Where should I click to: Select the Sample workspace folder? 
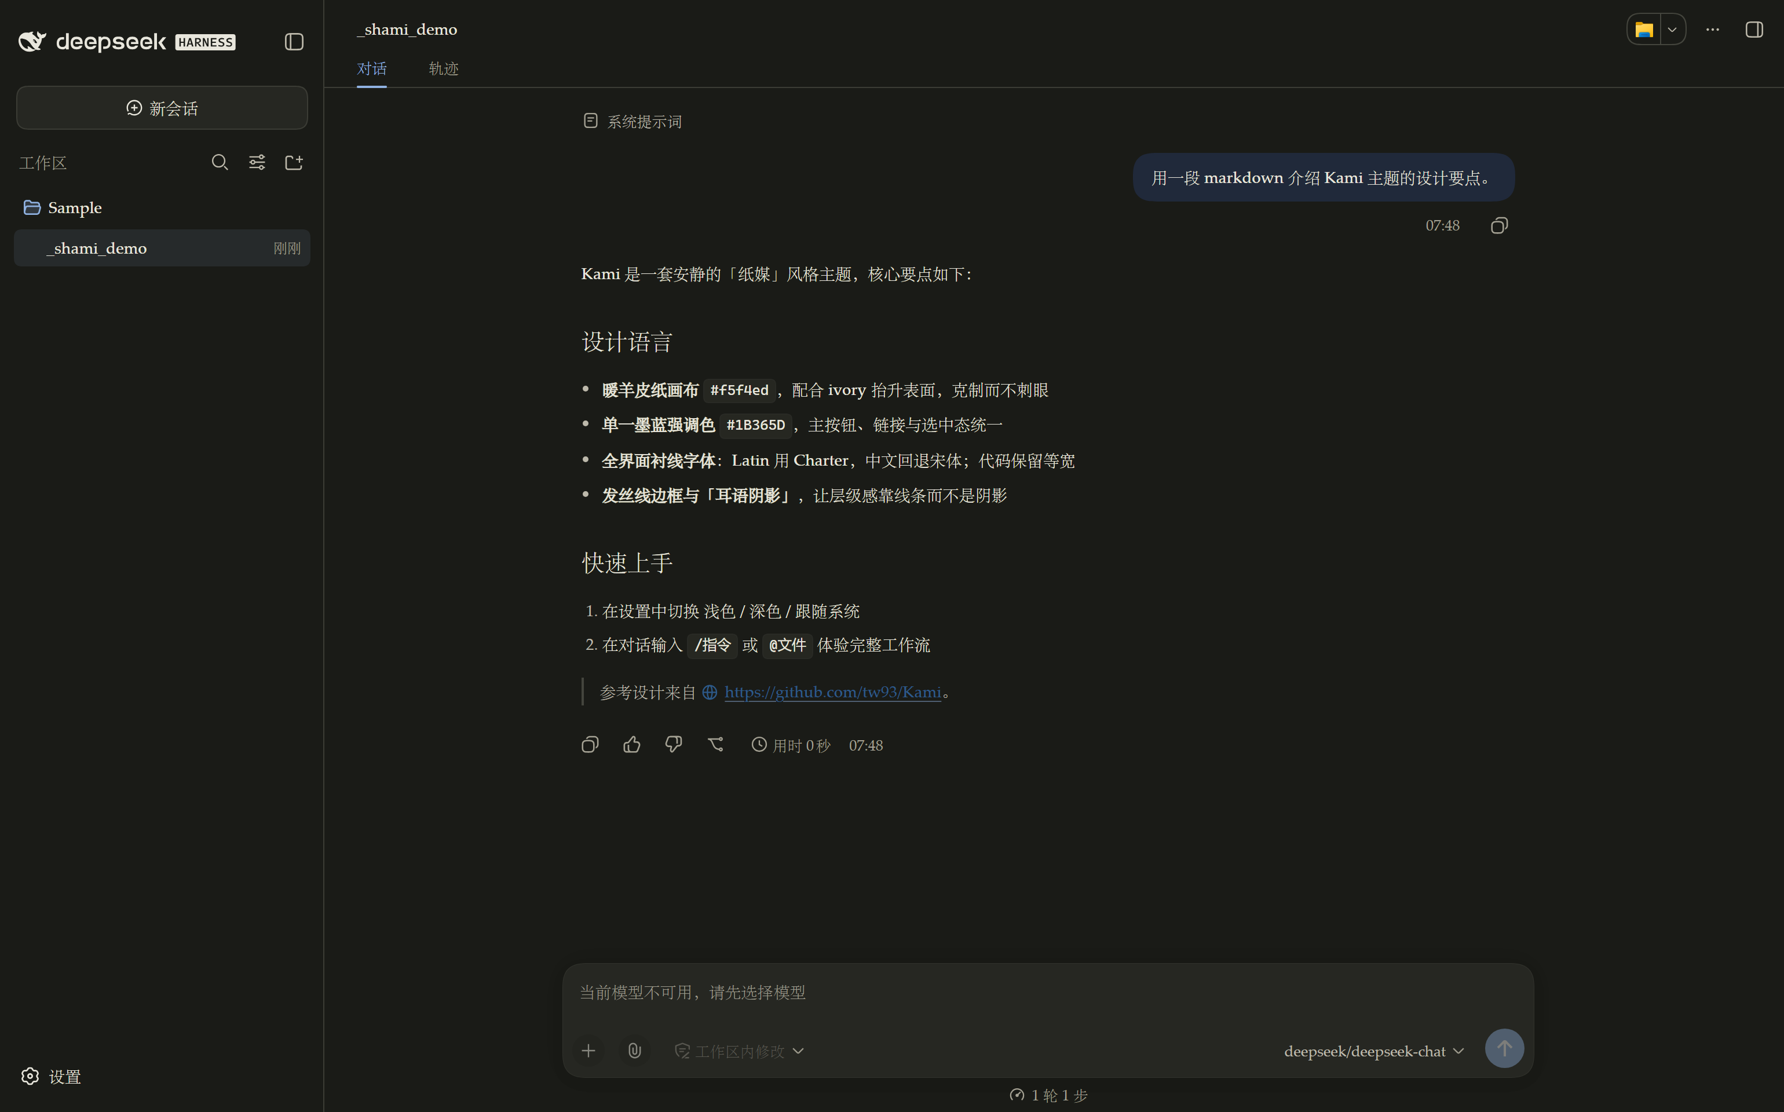pos(162,207)
